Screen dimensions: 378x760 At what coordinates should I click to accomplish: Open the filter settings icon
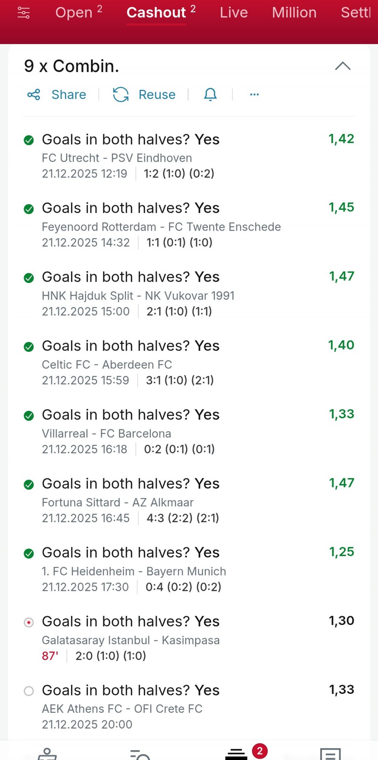coord(24,13)
